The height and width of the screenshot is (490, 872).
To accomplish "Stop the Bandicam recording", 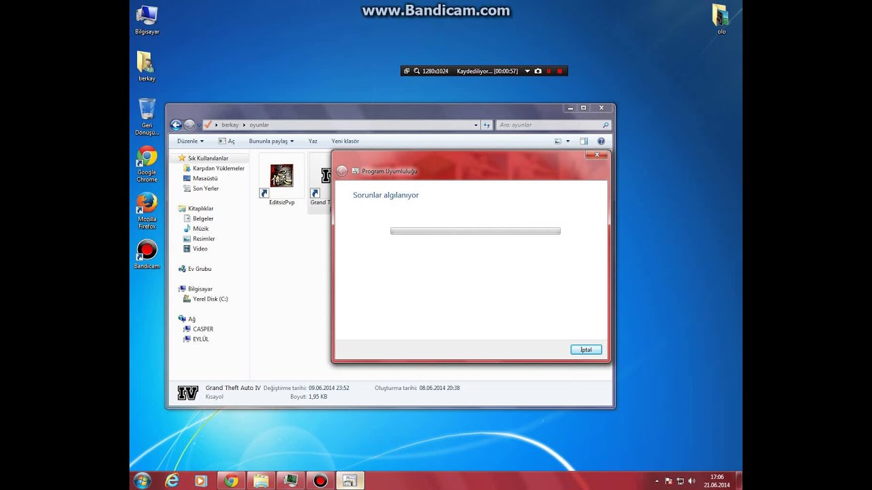I will click(560, 71).
